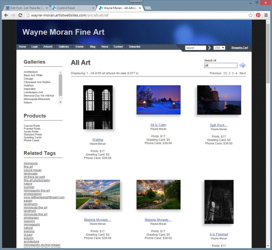Open the USD currency dropdown

point(219,48)
